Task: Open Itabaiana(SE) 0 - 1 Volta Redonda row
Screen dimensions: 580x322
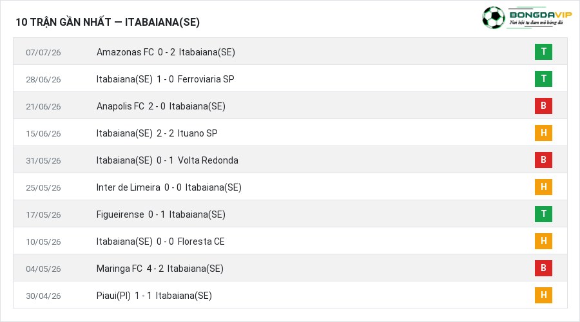Action: click(290, 160)
